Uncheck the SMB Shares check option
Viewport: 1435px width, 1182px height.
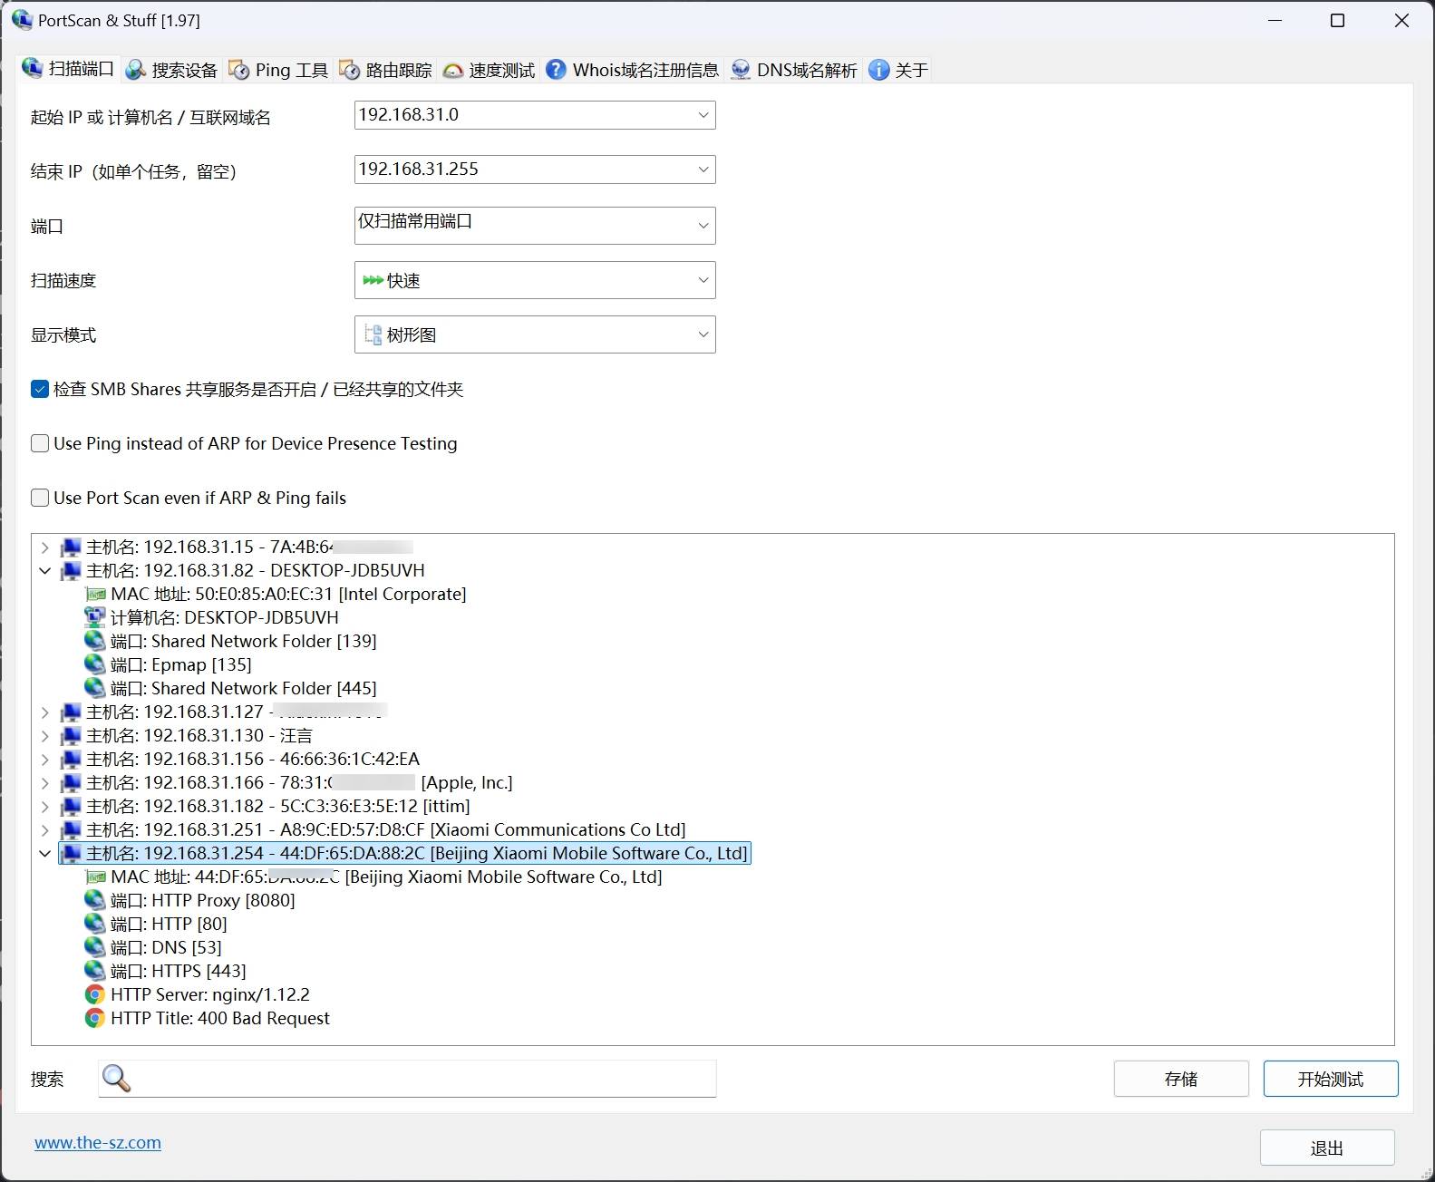point(40,389)
